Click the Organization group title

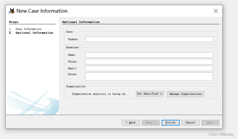(76, 87)
